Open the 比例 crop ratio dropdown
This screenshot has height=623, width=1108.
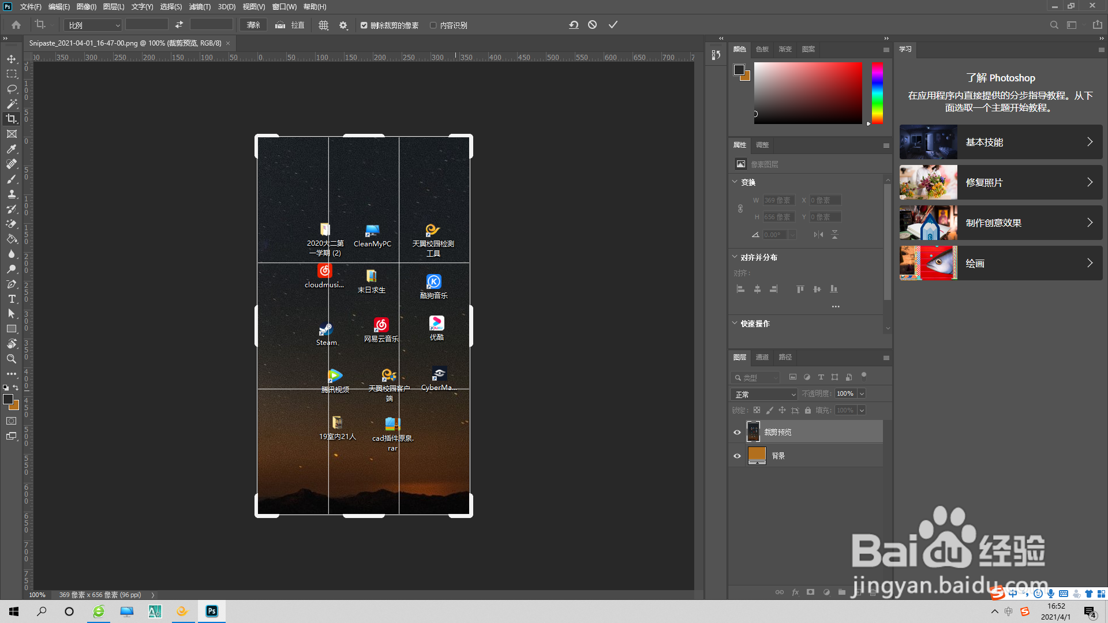tap(93, 25)
